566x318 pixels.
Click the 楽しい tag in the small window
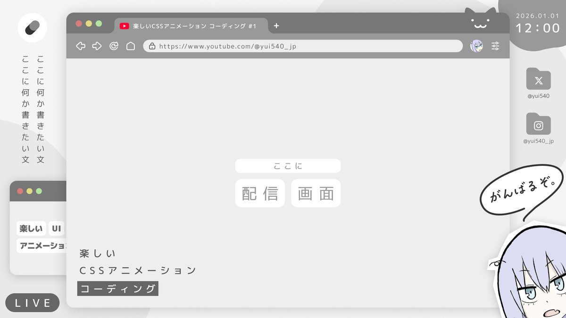point(31,229)
